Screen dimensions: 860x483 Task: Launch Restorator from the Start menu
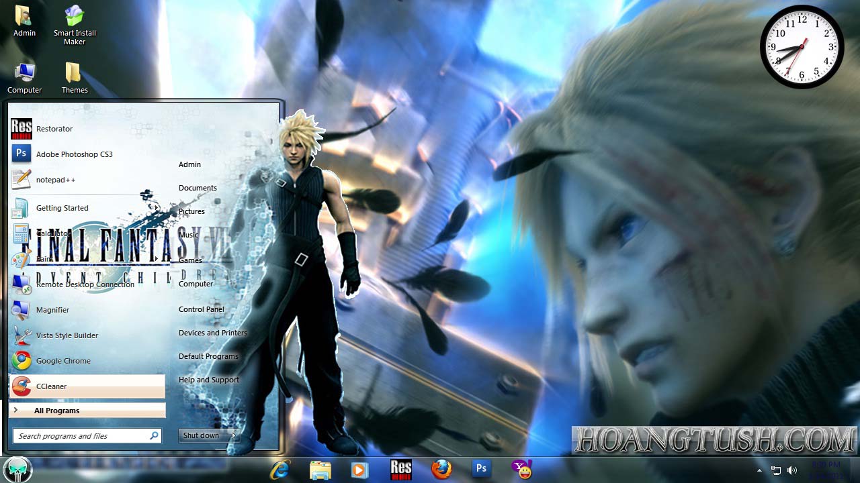click(54, 128)
